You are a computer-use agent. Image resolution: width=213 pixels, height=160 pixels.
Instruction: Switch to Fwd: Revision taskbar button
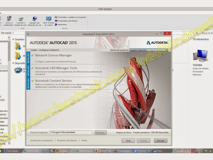click(85, 151)
